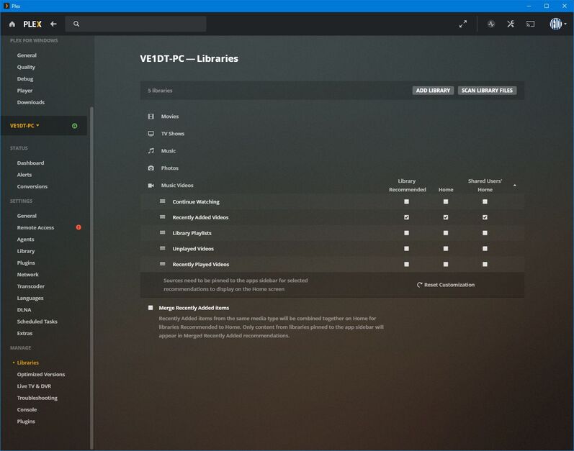Enable Unplayed Videos on Home
This screenshot has height=451, width=574.
click(x=446, y=249)
